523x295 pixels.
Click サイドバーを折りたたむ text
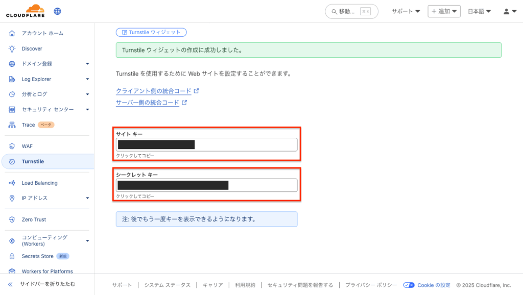(x=47, y=284)
